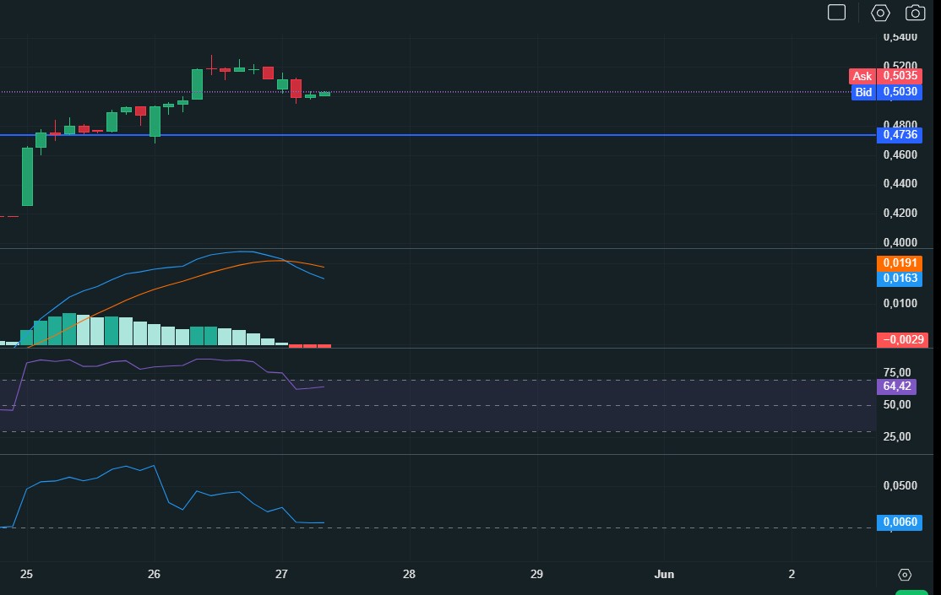Click date label 26 on time axis

coord(155,574)
